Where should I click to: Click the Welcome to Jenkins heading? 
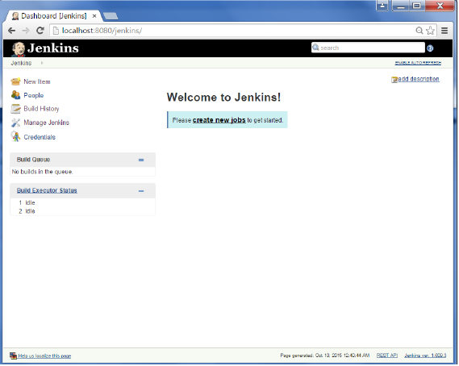coord(223,97)
